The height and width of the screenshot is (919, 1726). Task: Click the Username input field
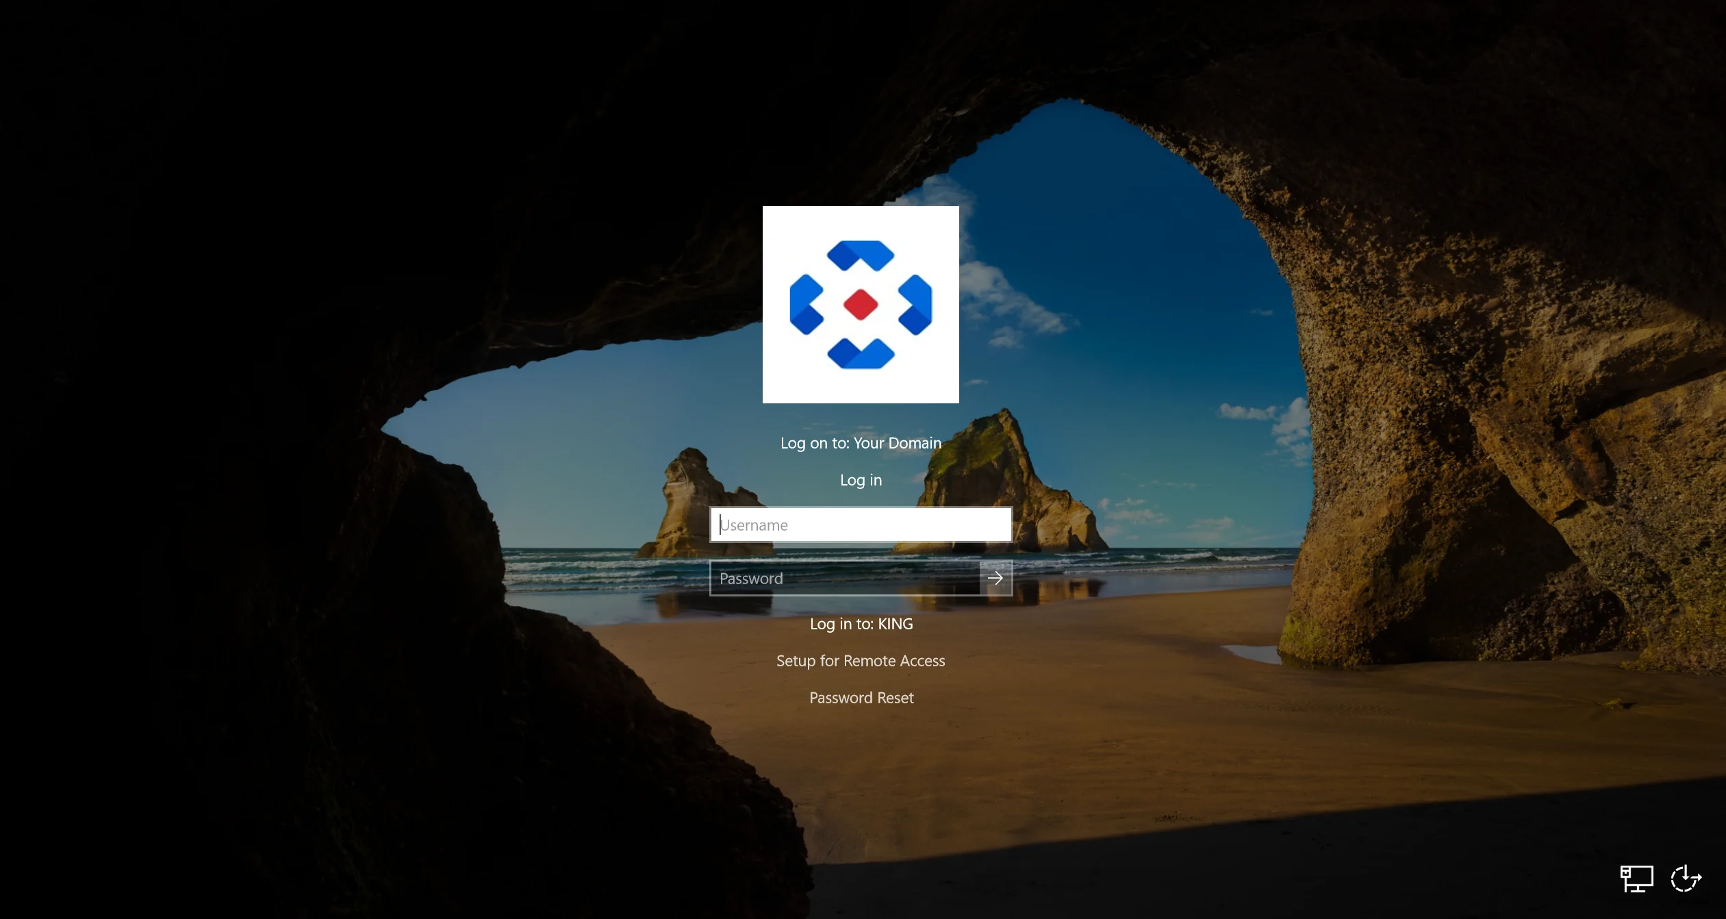(x=861, y=525)
